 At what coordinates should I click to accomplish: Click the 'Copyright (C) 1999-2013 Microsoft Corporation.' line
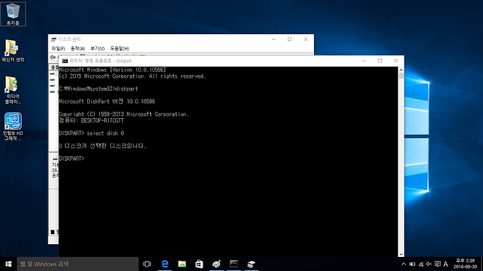(x=123, y=114)
